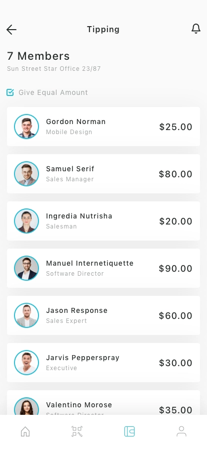Open the profile tab icon

(x=181, y=431)
